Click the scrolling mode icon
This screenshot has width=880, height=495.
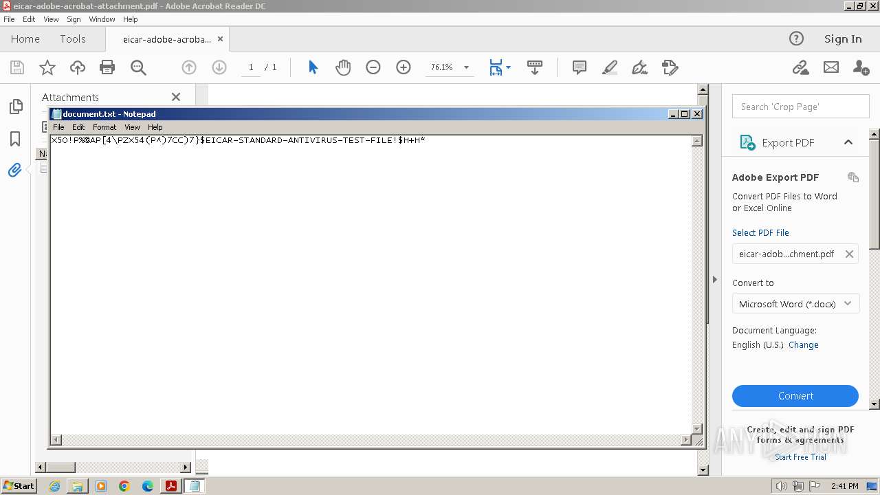pyautogui.click(x=535, y=67)
